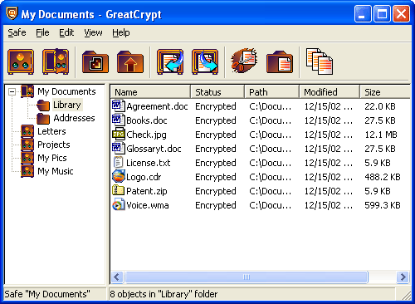Click the open safe door toolbar icon
Screen dimensions: 415x304
56,61
